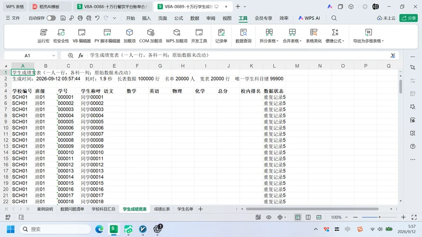Toggle the 自动保存 switch
This screenshot has width=422, height=237.
pos(51,18)
